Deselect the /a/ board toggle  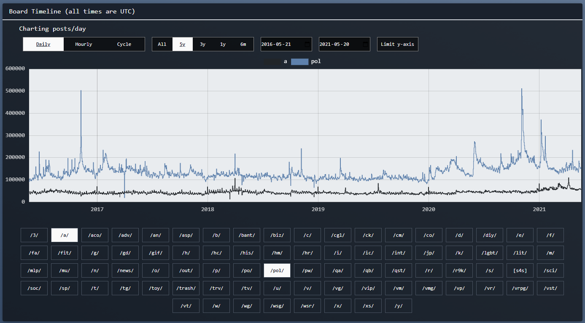[65, 235]
